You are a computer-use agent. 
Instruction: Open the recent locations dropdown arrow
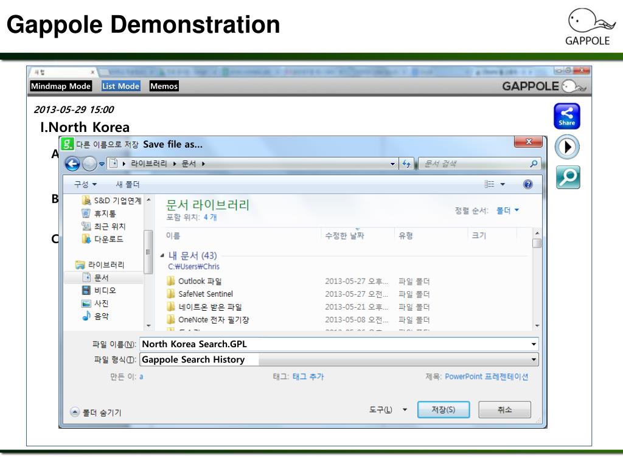pos(102,164)
